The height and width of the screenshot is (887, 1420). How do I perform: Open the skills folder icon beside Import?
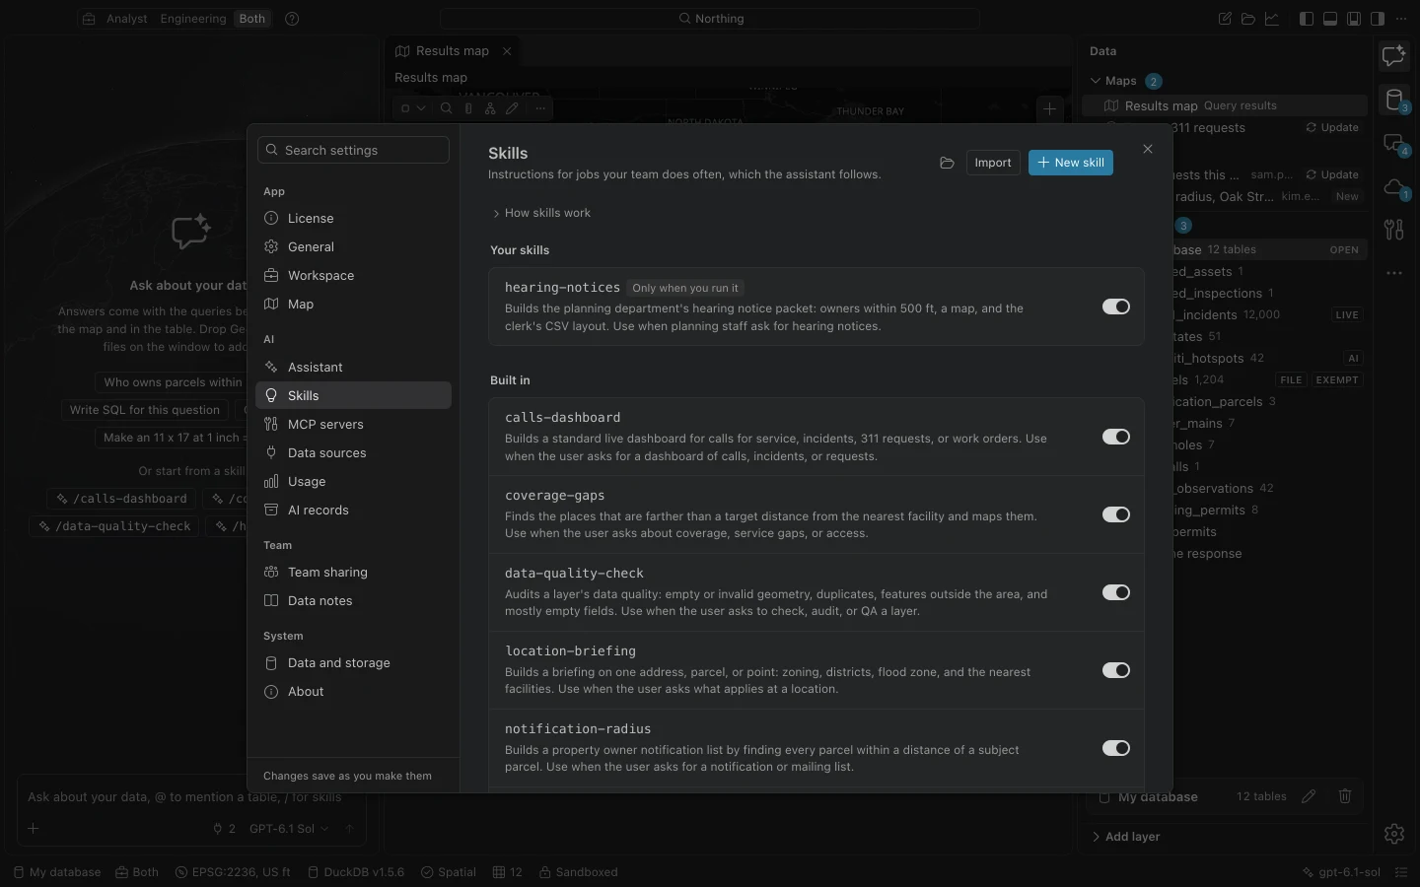click(x=947, y=163)
